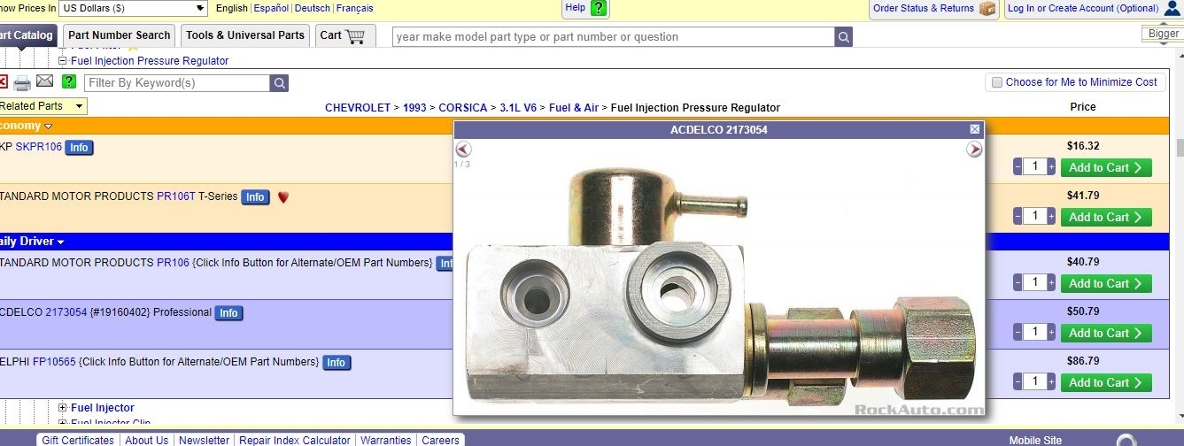Click the page vertical scrollbar thumb
The height and width of the screenshot is (446, 1184).
coord(1180,147)
